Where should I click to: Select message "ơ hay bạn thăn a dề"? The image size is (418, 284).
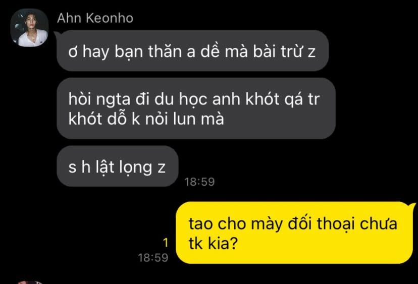(192, 50)
